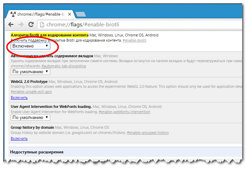Click the #enable-webfonts-intervention link

point(124,112)
